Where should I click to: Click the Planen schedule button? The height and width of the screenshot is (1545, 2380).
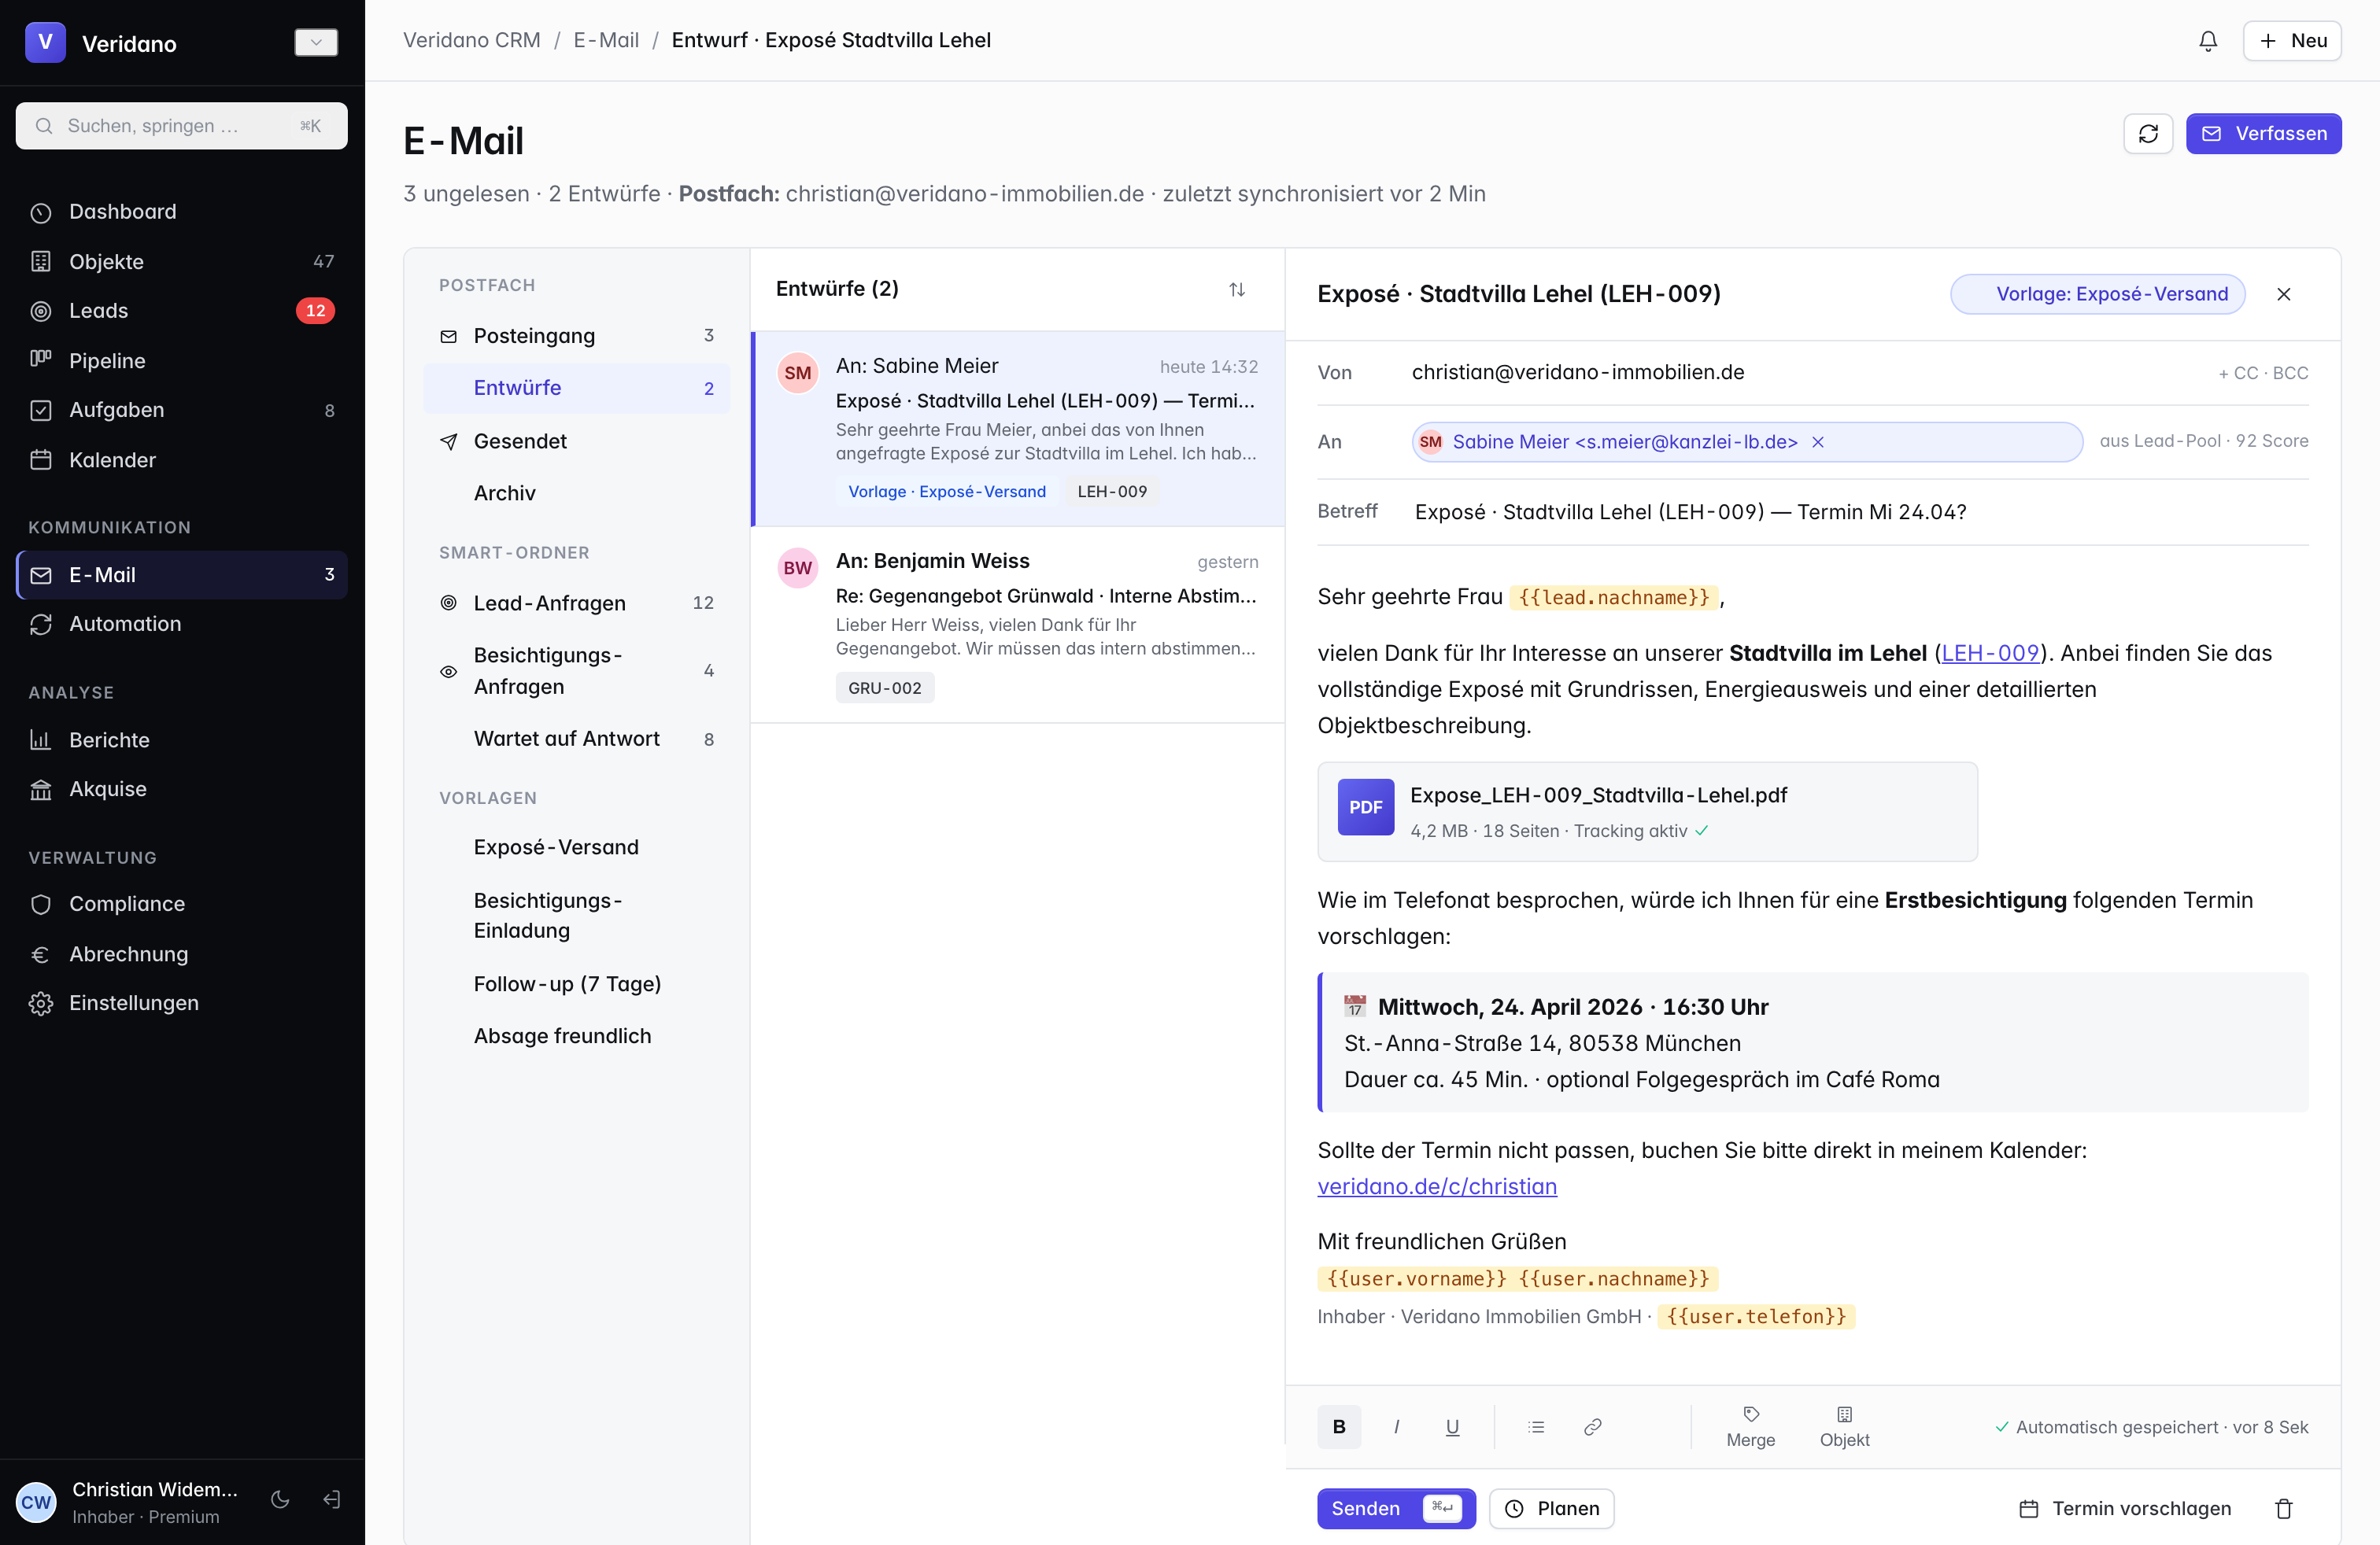1552,1508
